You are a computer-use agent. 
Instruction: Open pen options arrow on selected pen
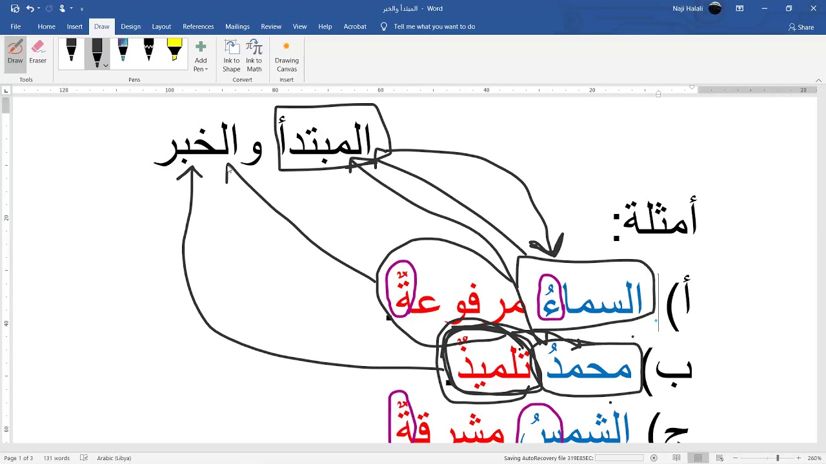point(106,65)
